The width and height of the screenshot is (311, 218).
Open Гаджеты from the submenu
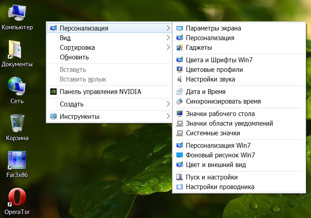239,47
